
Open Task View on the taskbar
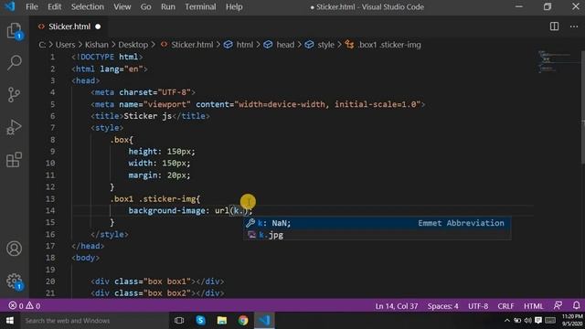[x=179, y=321]
